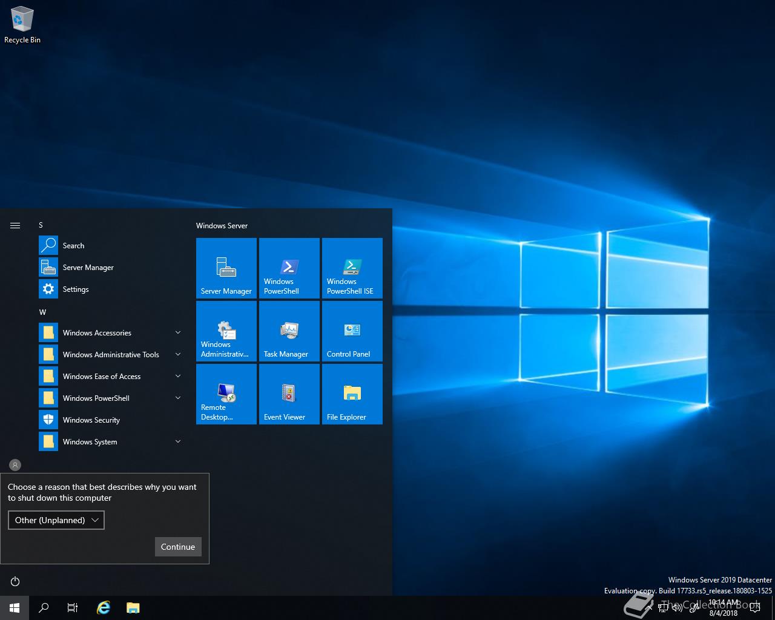Screen dimensions: 775x620
Task: Open Windows Security from the app list
Action: coord(110,420)
